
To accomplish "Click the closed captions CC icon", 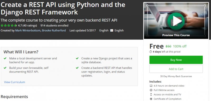I will pyautogui.click(x=112, y=30).
